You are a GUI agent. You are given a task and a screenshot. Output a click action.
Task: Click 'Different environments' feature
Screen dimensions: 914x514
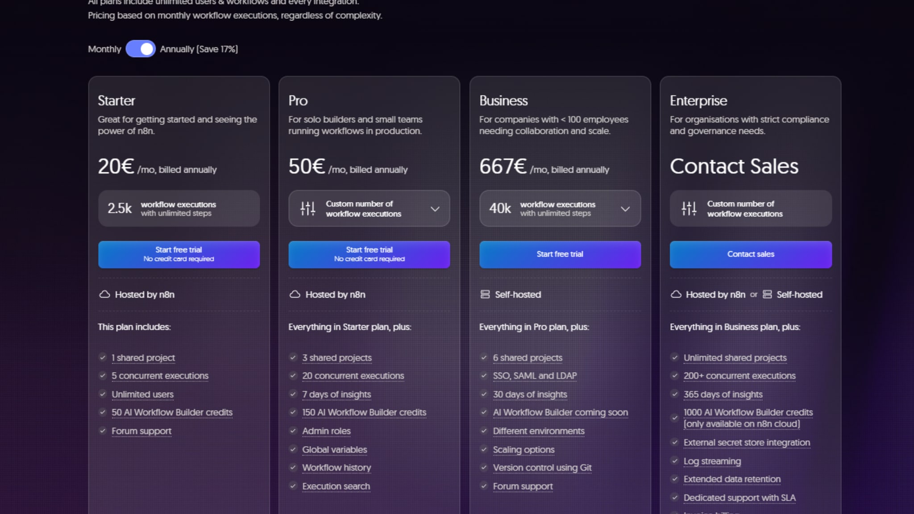pos(539,431)
